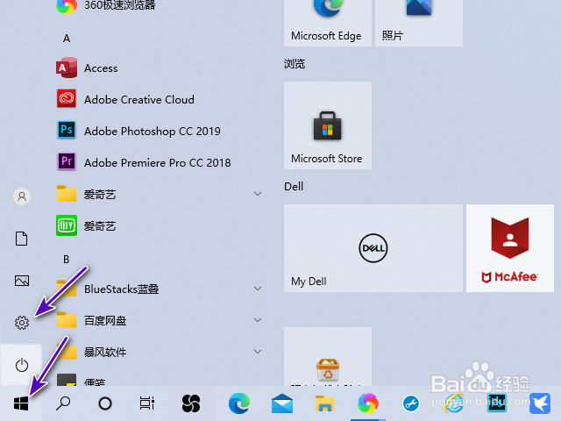Expand the 暴风软件 folder chevron
561x421 pixels.
click(x=258, y=352)
